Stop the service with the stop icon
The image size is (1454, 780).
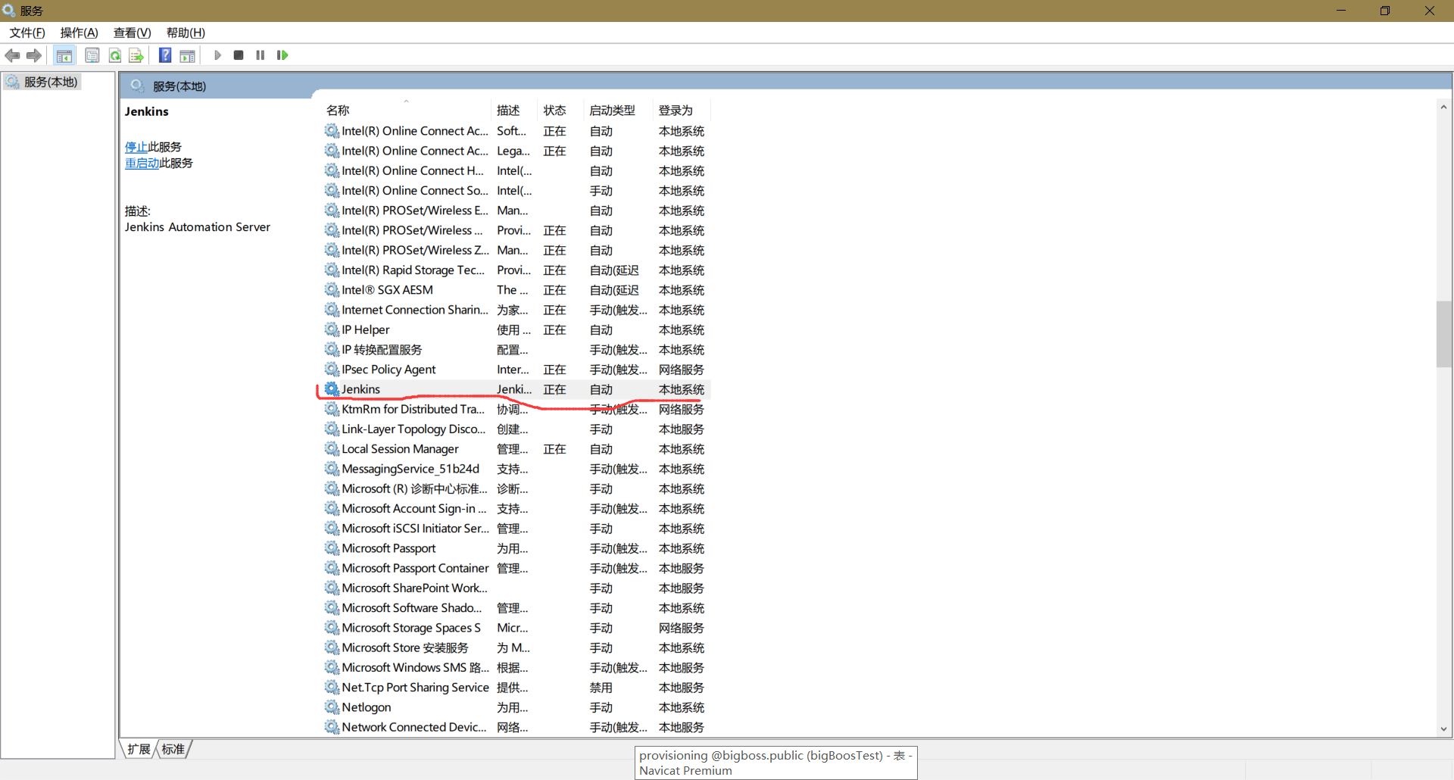[x=239, y=55]
